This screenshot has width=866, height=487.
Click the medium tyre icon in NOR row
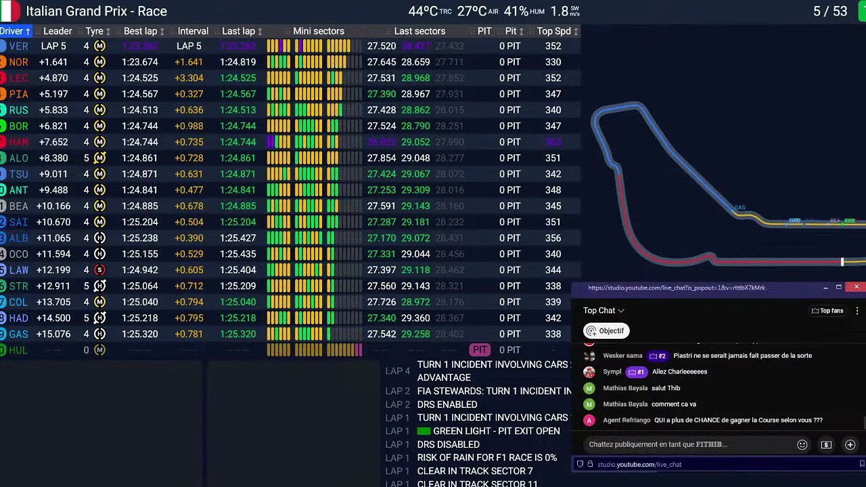click(x=99, y=62)
